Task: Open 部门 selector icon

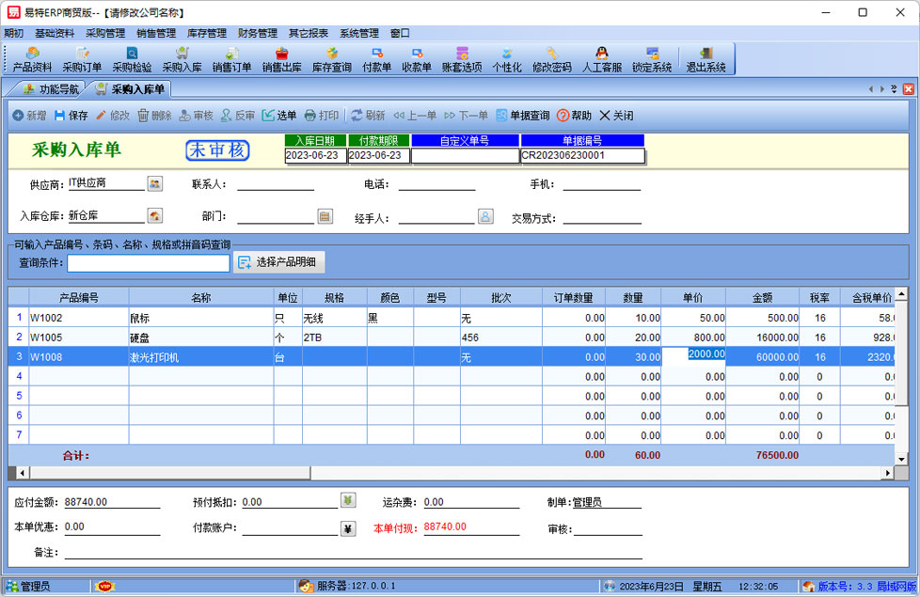Action: pyautogui.click(x=325, y=216)
